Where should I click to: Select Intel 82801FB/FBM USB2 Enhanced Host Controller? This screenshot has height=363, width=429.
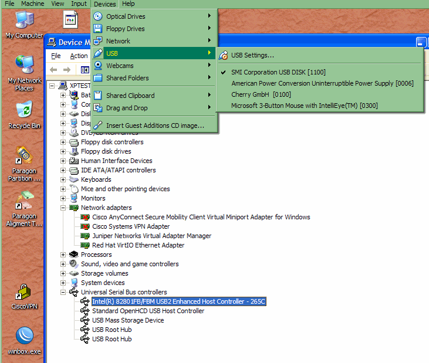[178, 301]
